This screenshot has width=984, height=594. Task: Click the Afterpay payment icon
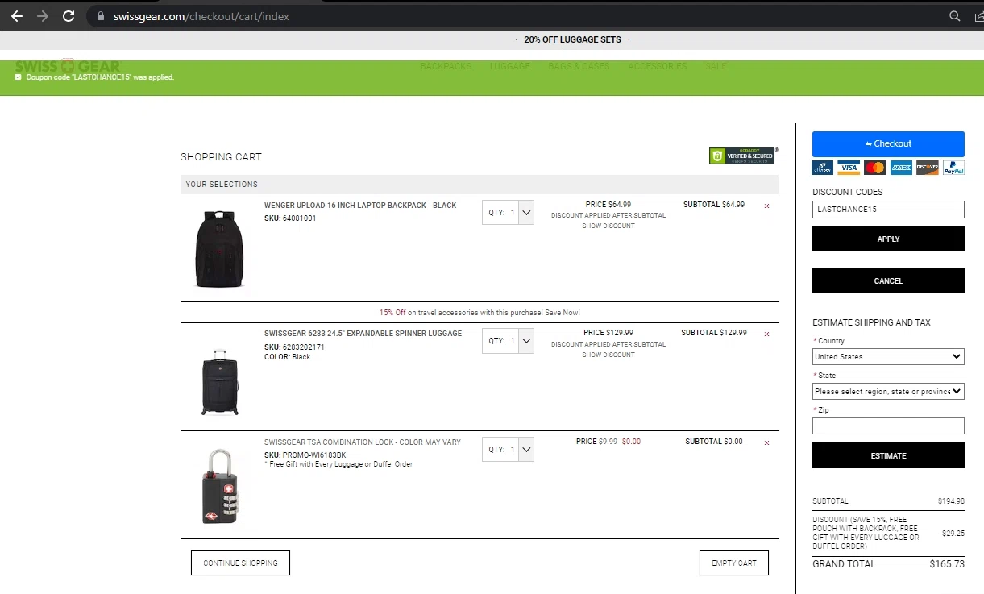823,168
